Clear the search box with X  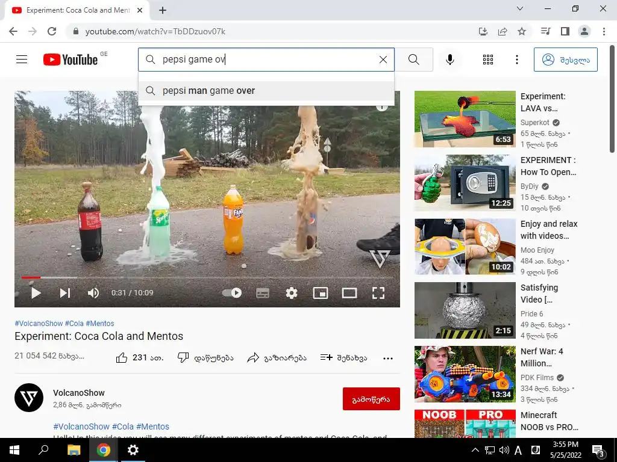pyautogui.click(x=383, y=60)
